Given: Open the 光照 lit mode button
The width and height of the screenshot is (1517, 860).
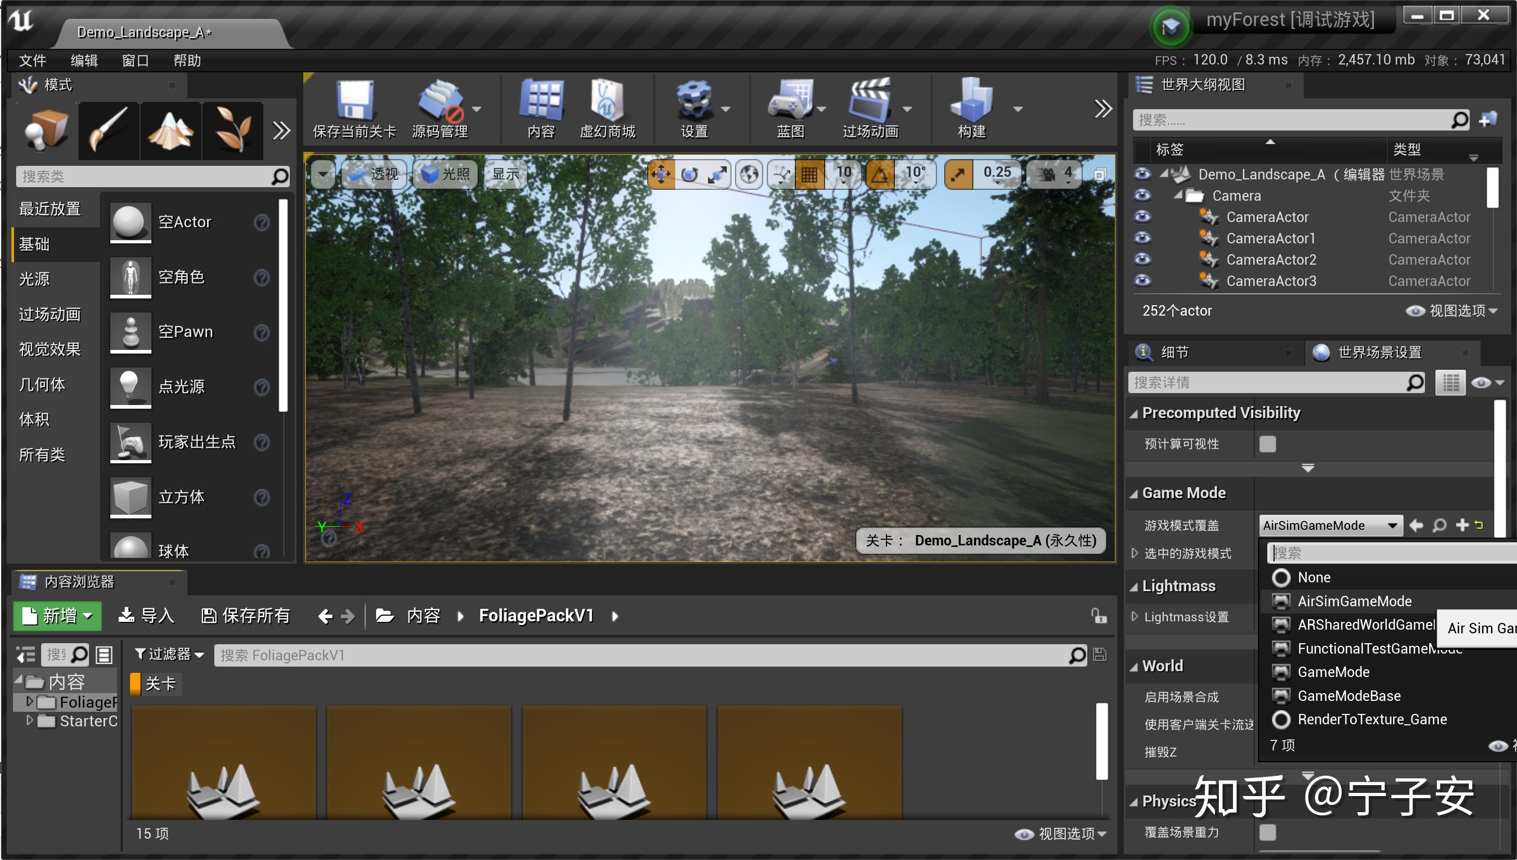Looking at the screenshot, I should click(446, 174).
